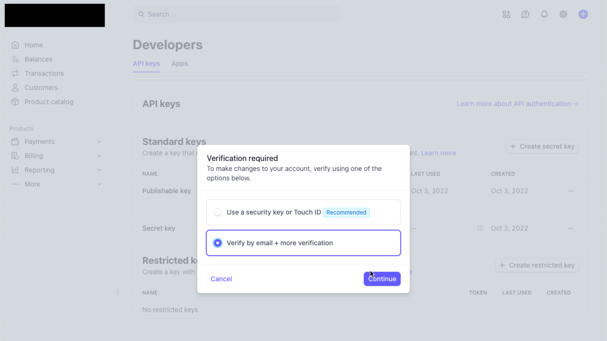
Task: Click Create secret key button
Action: (542, 147)
